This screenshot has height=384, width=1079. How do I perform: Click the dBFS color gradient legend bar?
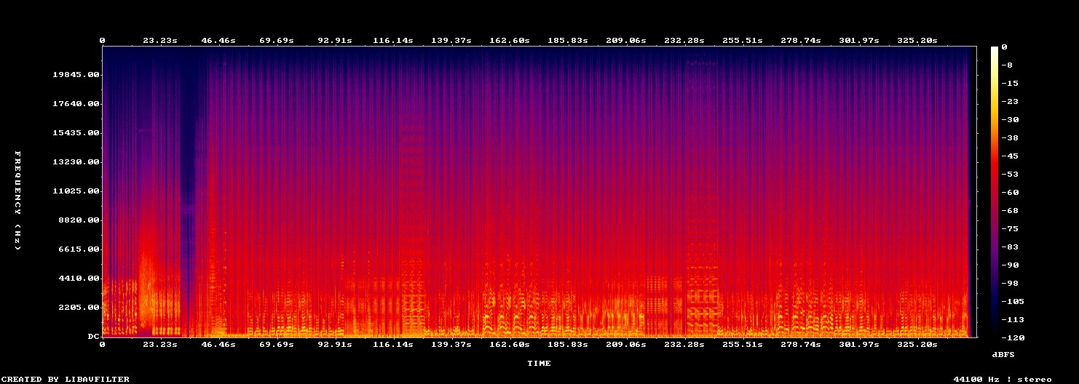(995, 192)
